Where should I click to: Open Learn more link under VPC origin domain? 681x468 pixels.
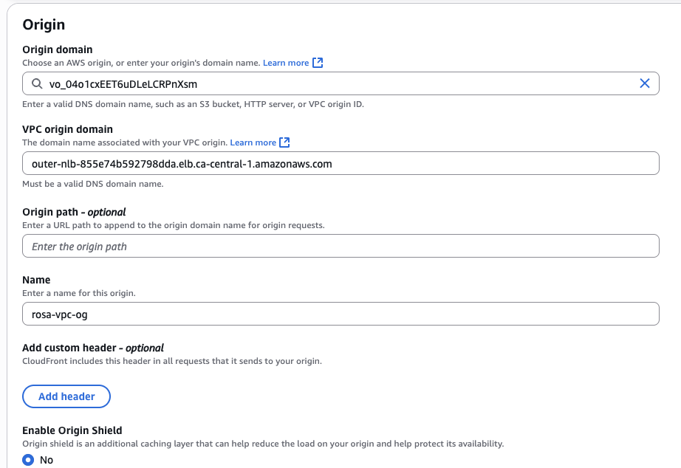click(253, 142)
